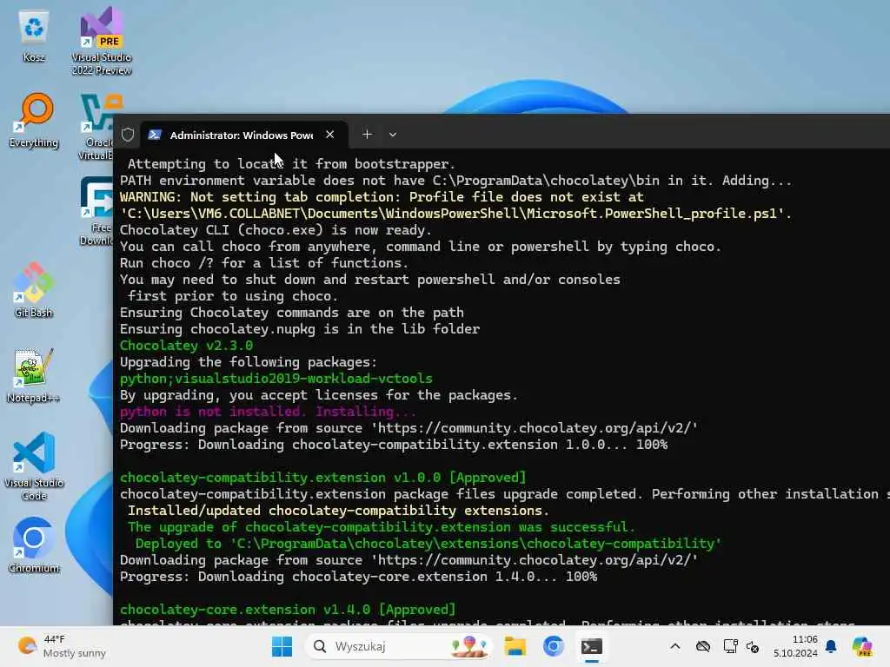Click 'By upgrading, you accept licenses' line
Screen dimensions: 890x667
(x=318, y=395)
